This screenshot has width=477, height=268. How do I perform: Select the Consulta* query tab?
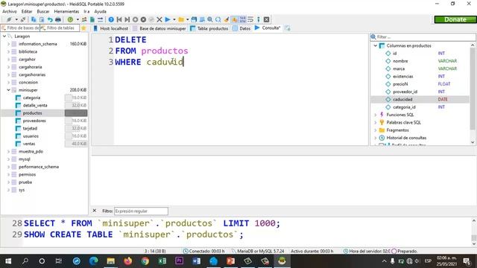pyautogui.click(x=268, y=28)
